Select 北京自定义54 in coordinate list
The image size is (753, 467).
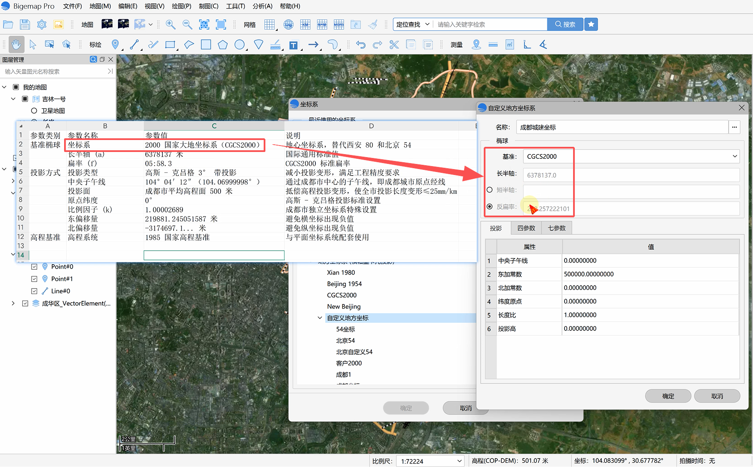click(x=354, y=352)
